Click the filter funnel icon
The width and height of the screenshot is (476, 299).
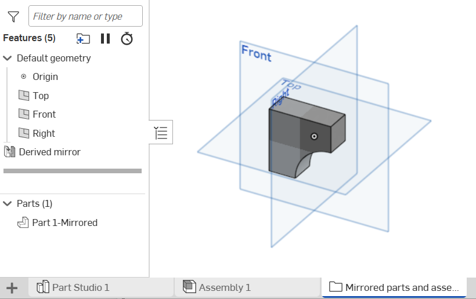pos(13,16)
